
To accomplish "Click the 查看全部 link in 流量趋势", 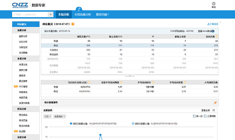I will point(206,110).
